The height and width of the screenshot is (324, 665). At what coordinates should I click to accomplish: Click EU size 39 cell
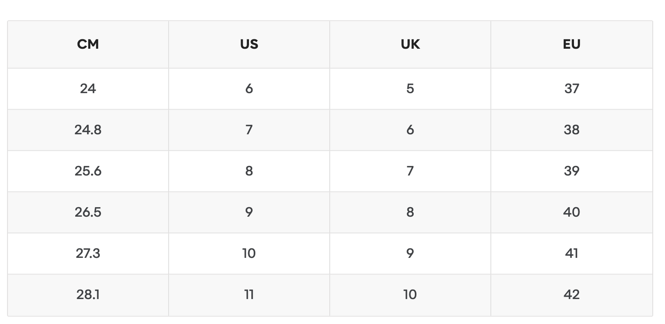tap(571, 171)
